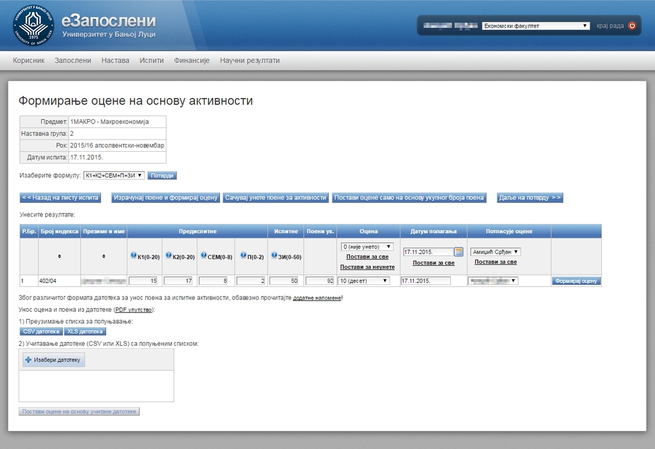655x449 pixels.
Task: Open the Финансије menu
Action: coord(192,60)
